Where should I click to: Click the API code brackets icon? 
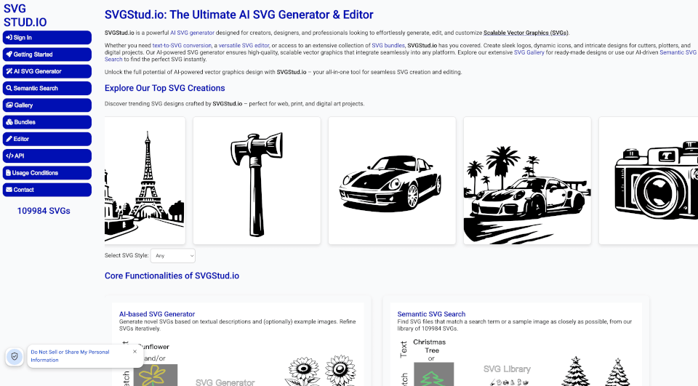(x=9, y=156)
